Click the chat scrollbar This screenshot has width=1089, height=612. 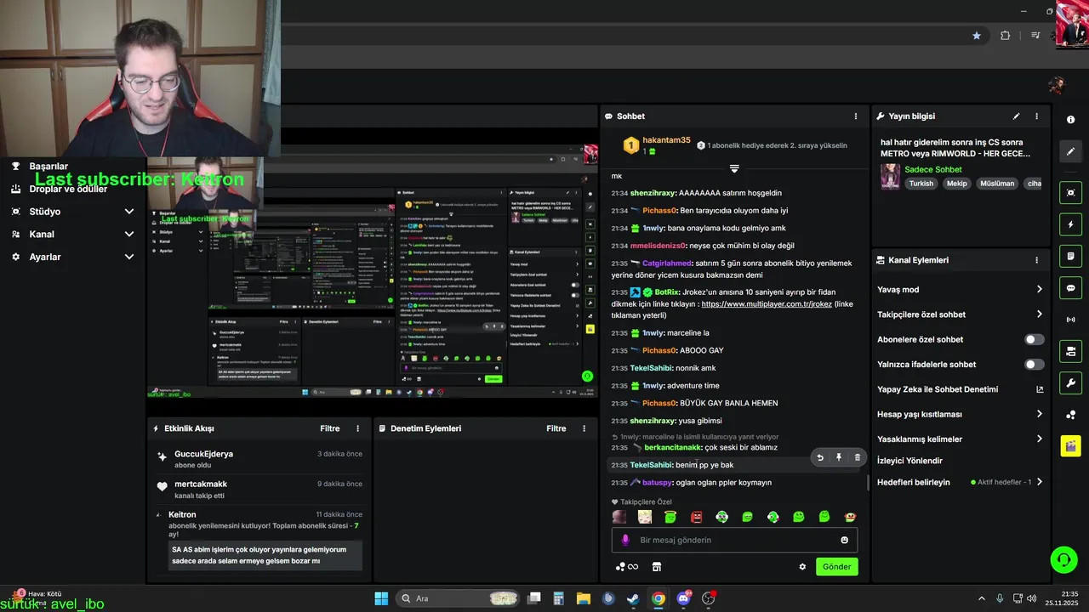pos(868,482)
